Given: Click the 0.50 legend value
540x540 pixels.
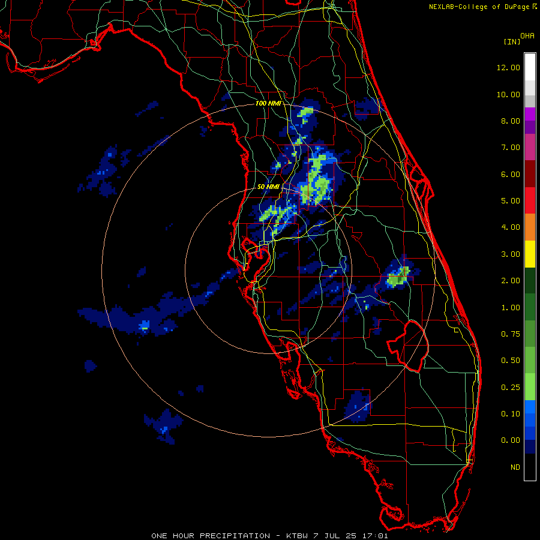Looking at the screenshot, I should [x=511, y=361].
